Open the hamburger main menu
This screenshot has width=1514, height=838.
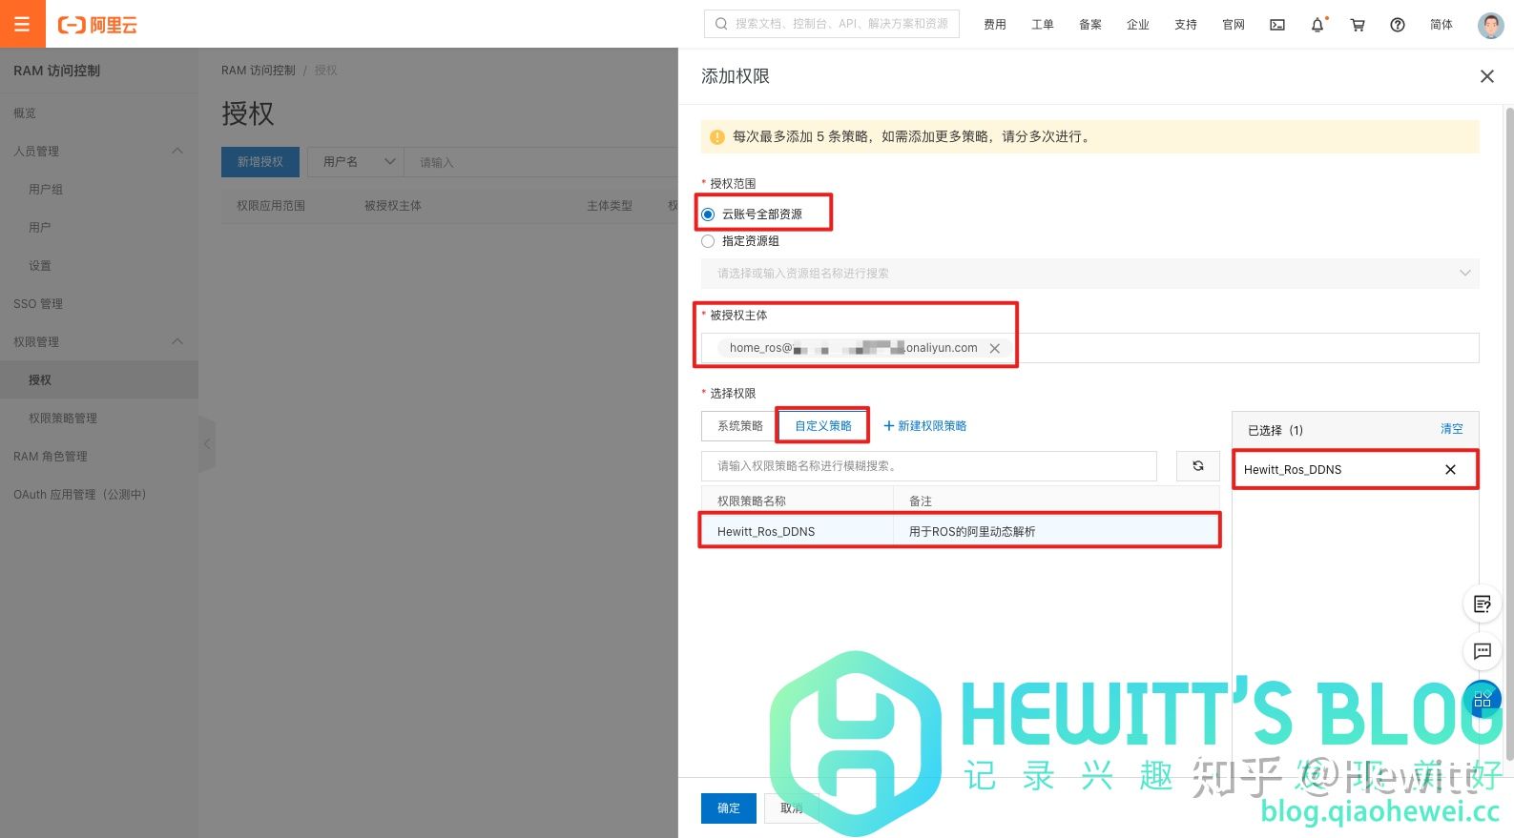click(x=22, y=24)
